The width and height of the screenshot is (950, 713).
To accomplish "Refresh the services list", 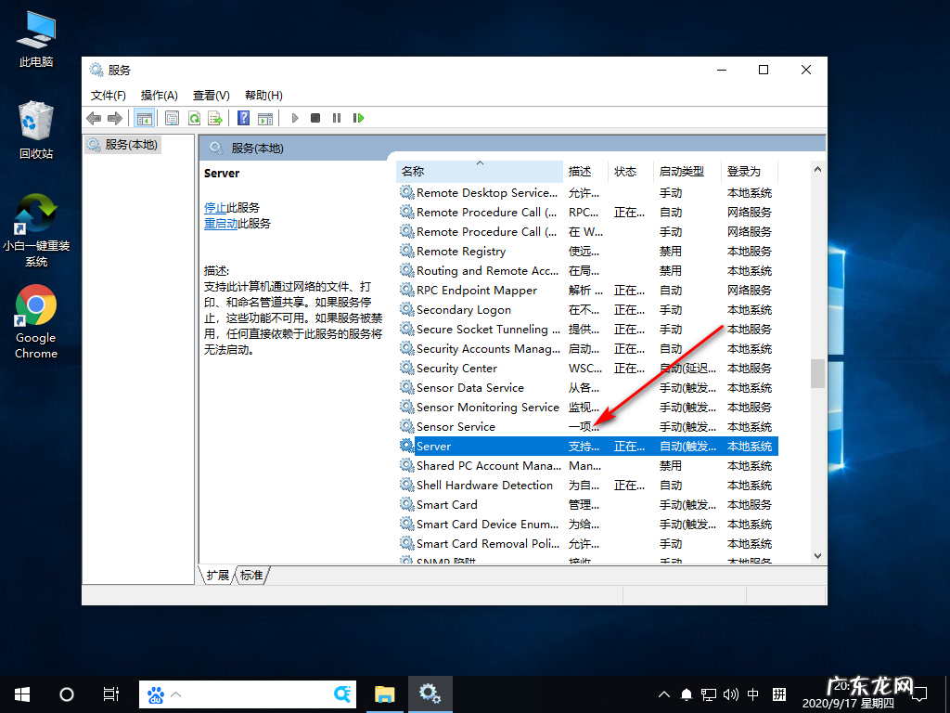I will click(194, 118).
